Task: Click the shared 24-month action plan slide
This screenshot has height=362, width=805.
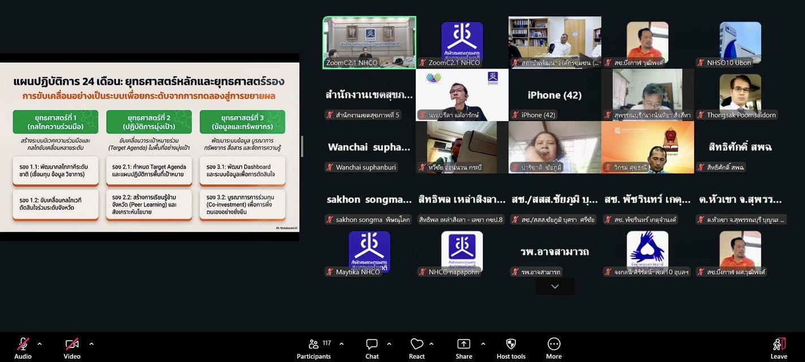Action: (x=149, y=146)
